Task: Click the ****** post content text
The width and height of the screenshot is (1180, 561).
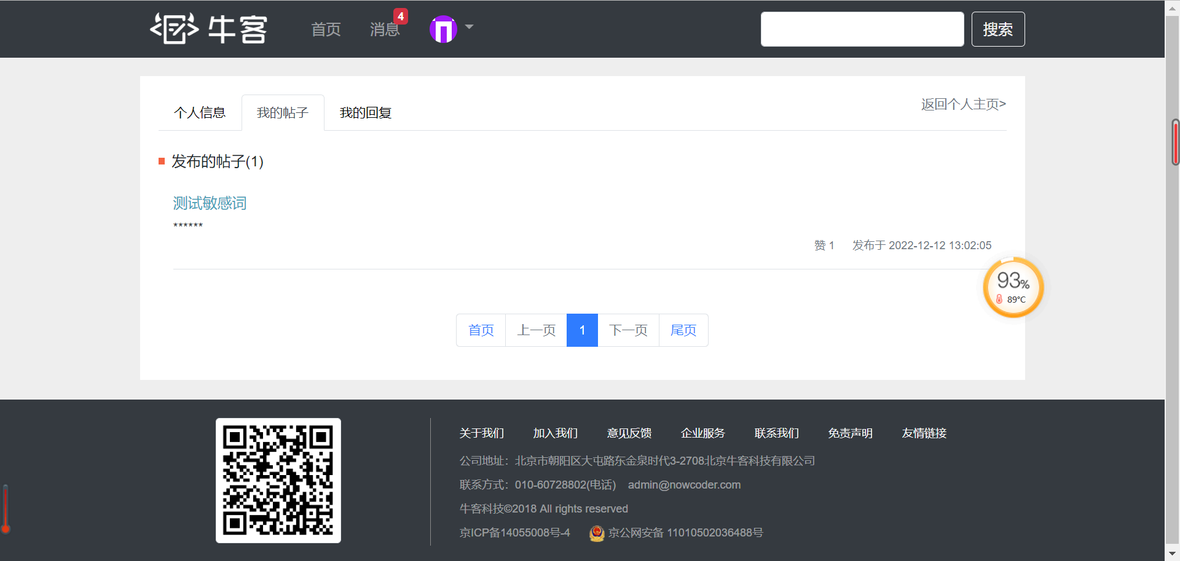Action: tap(188, 225)
